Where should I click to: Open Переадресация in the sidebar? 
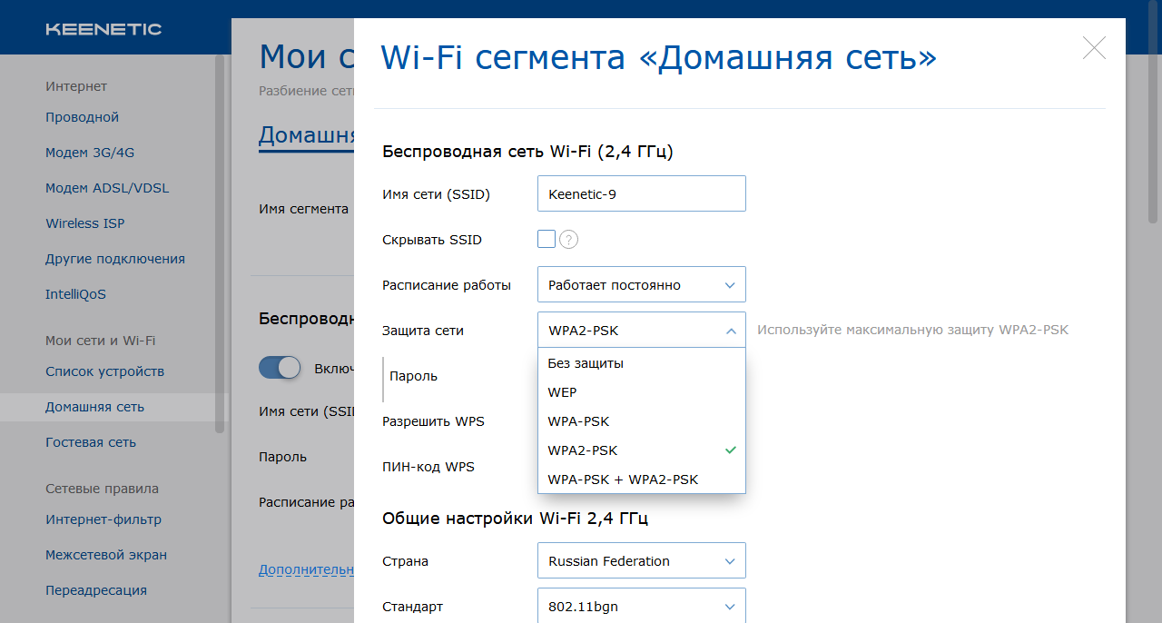[96, 590]
